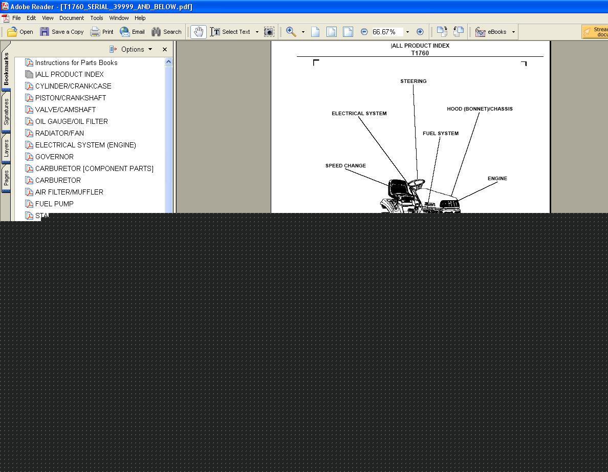608x472 pixels.
Task: Select the |ALL PRODUCT INDEX bookmark
Action: [69, 74]
